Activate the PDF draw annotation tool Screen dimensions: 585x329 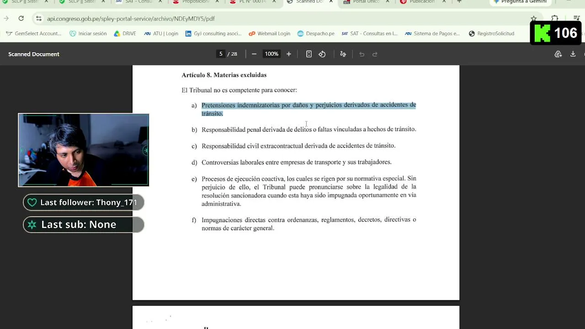tap(343, 54)
